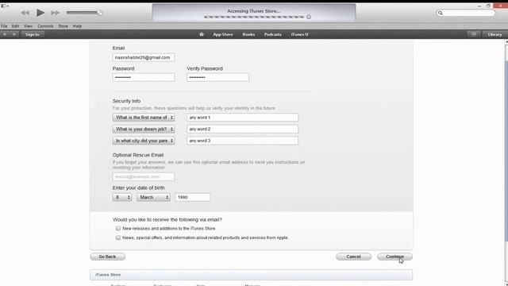Go back with the store back arrow

[x=5, y=34]
